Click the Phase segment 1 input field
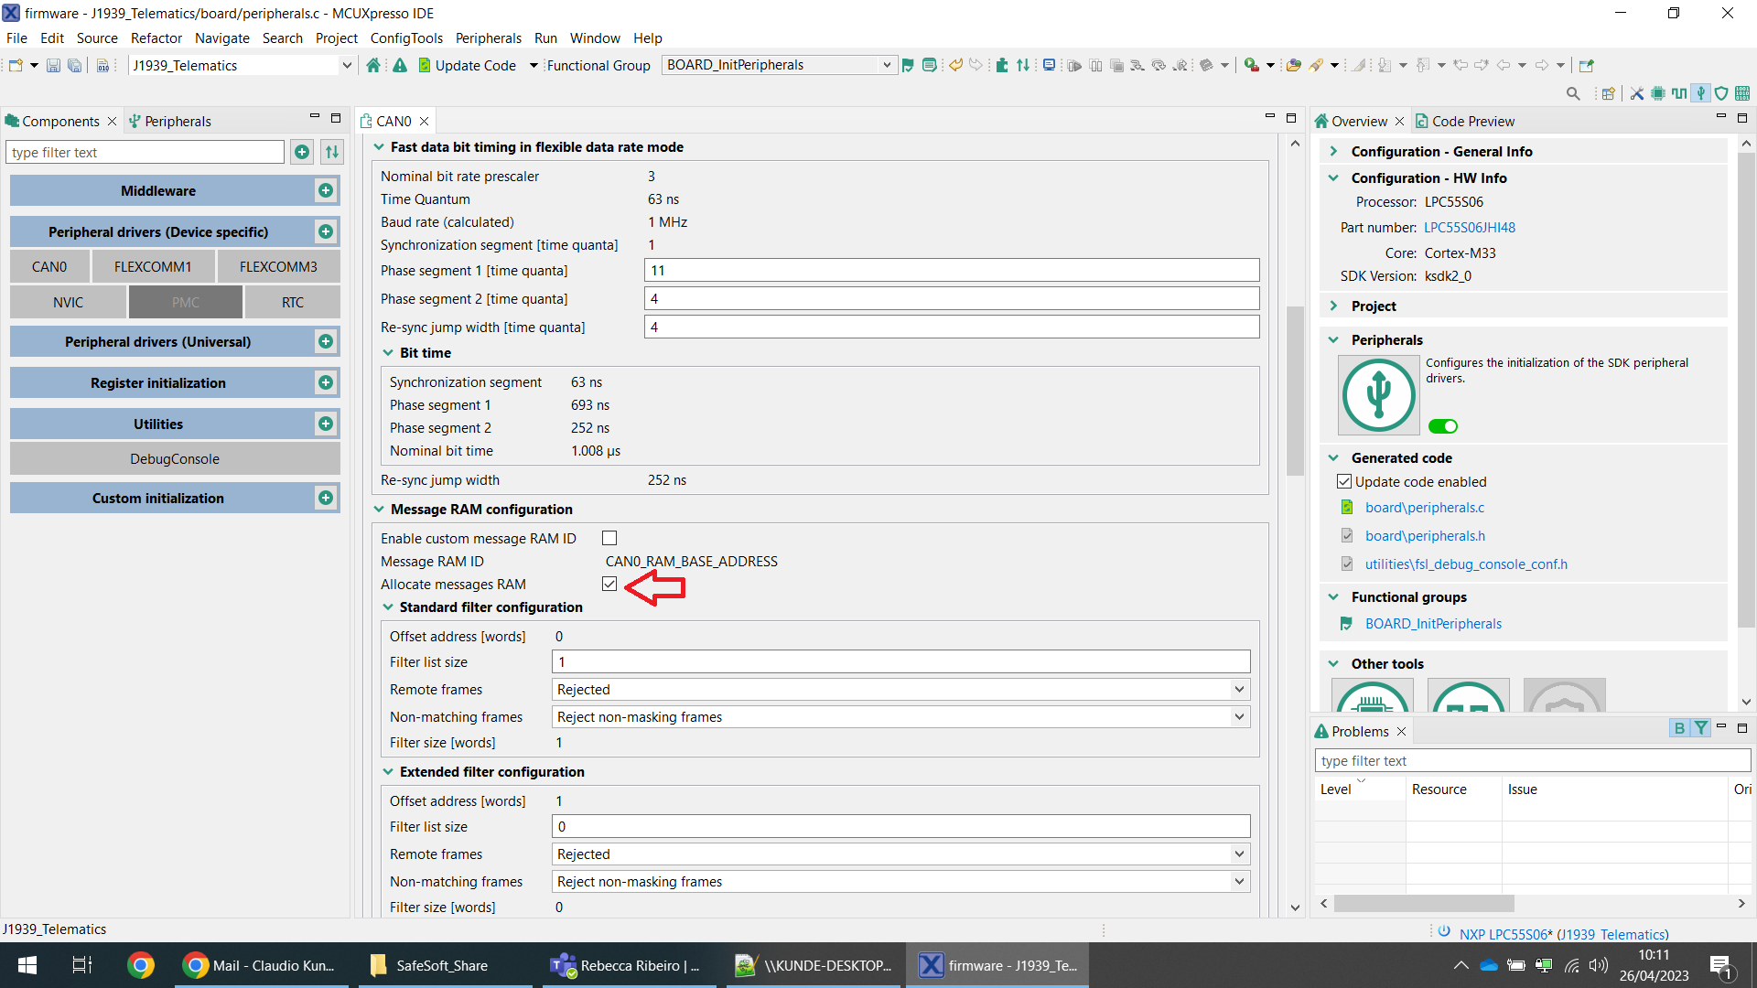 (x=952, y=270)
